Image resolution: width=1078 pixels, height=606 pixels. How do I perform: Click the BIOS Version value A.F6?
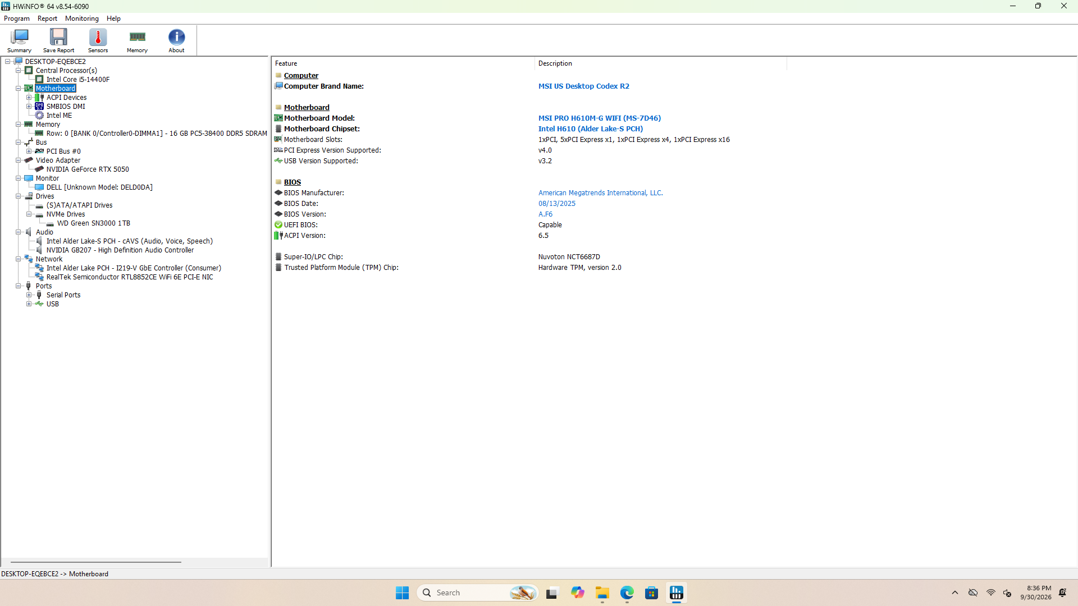(545, 214)
